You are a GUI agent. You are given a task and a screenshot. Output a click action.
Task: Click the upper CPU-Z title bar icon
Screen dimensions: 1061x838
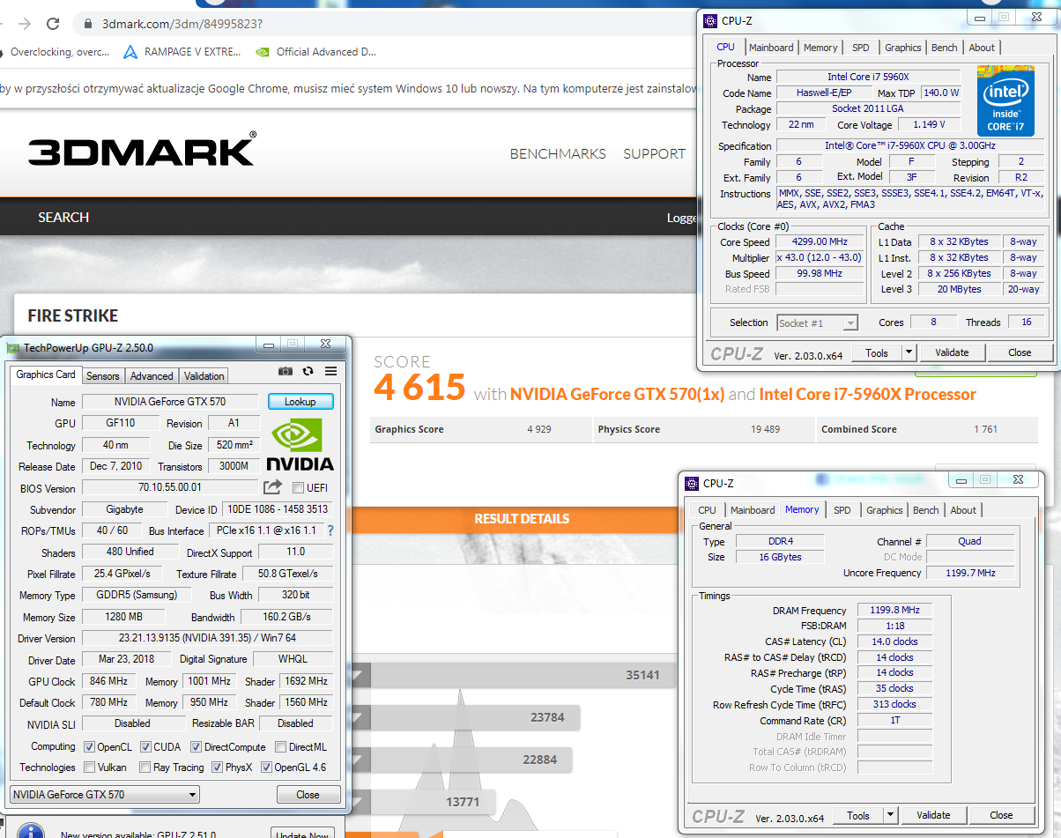pyautogui.click(x=710, y=20)
